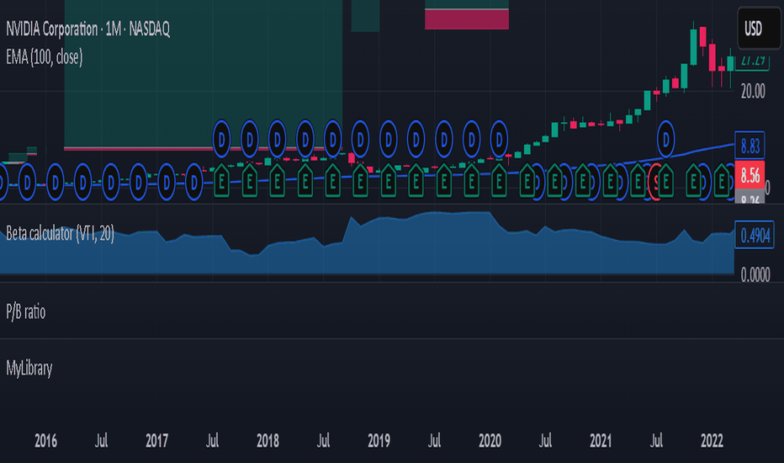The height and width of the screenshot is (463, 784).
Task: Select the NVIDIA Corporation 1M NASDAQ title
Action: pyautogui.click(x=88, y=29)
